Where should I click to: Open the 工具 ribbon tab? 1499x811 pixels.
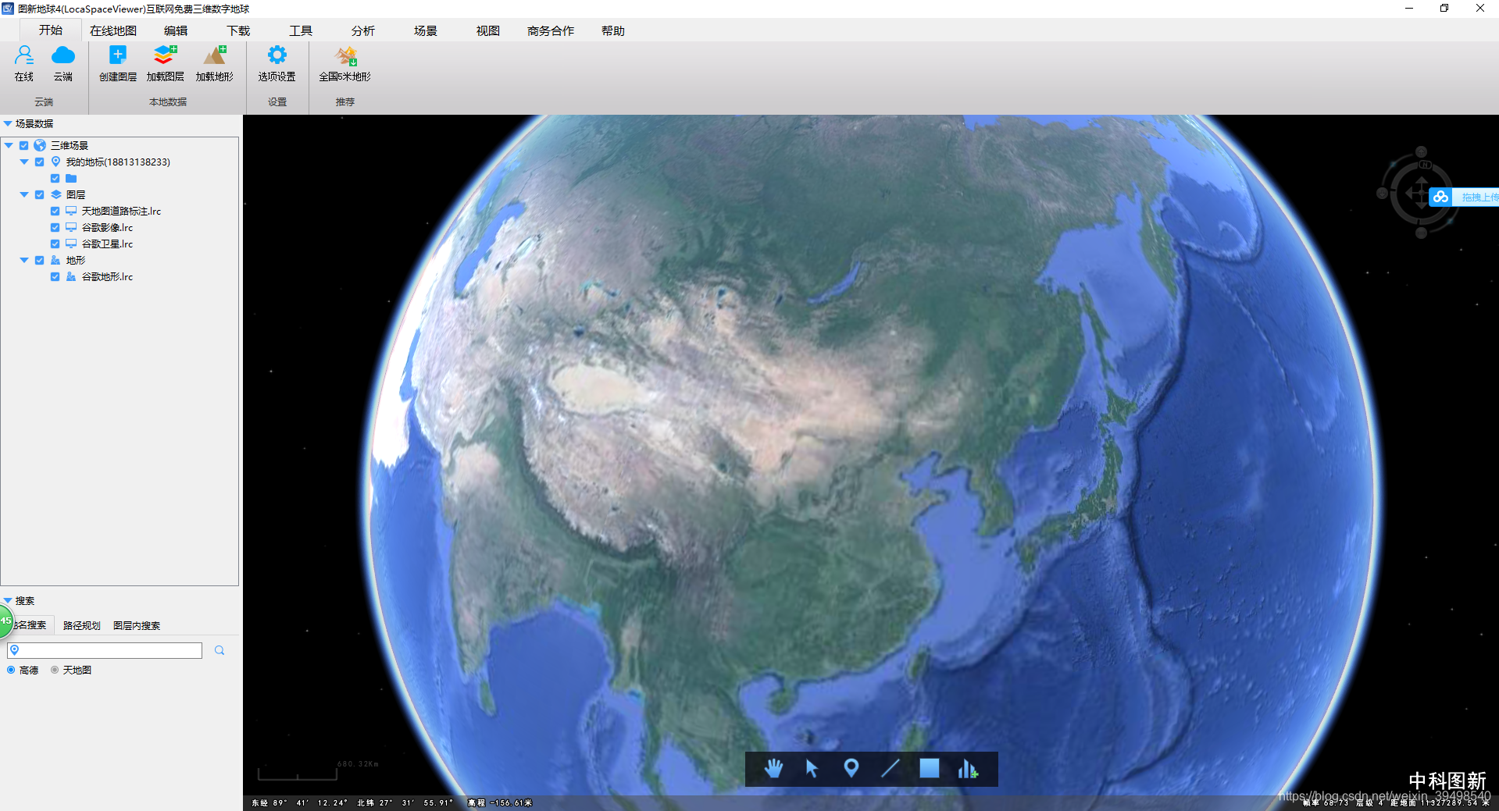301,30
